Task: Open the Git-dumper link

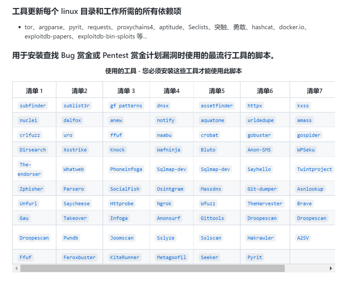Action: click(x=262, y=189)
